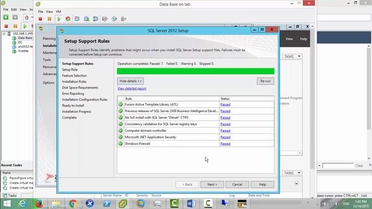The height and width of the screenshot is (209, 372).
Task: Select Feature Selection step in wizard sidebar
Action: click(74, 75)
